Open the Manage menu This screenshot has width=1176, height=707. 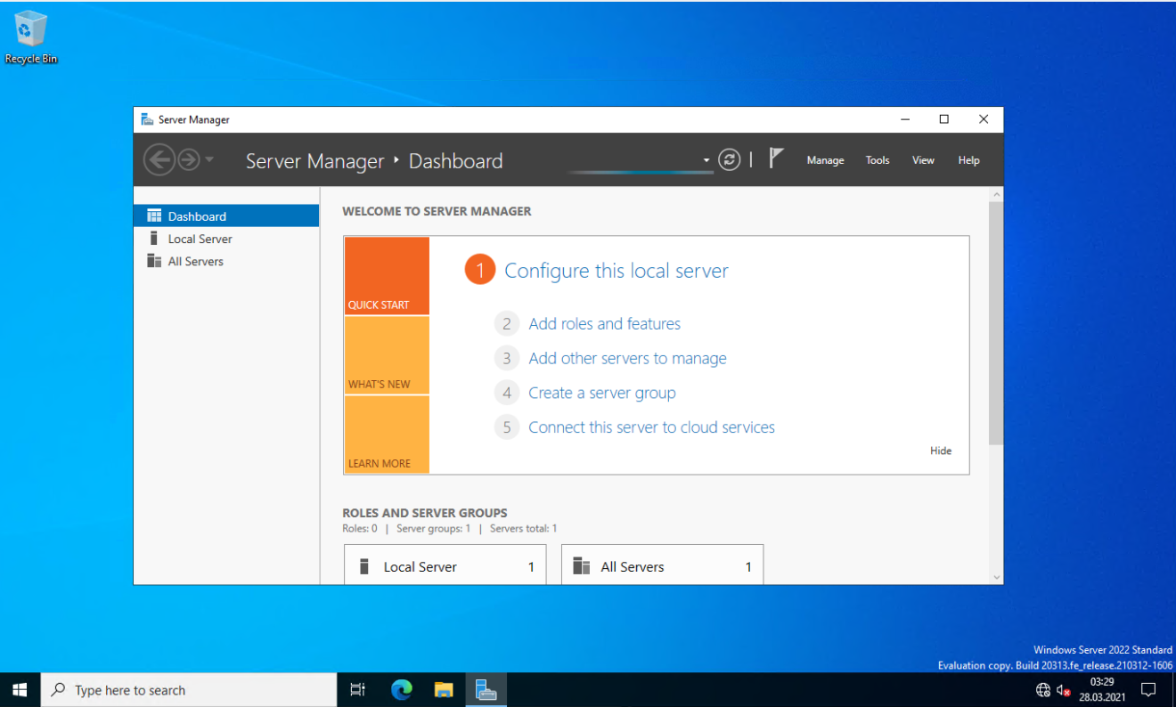coord(825,160)
